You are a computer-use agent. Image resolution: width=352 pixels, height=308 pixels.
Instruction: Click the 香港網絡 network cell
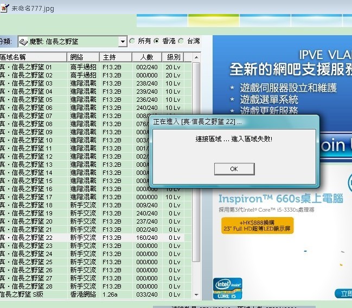83,294
